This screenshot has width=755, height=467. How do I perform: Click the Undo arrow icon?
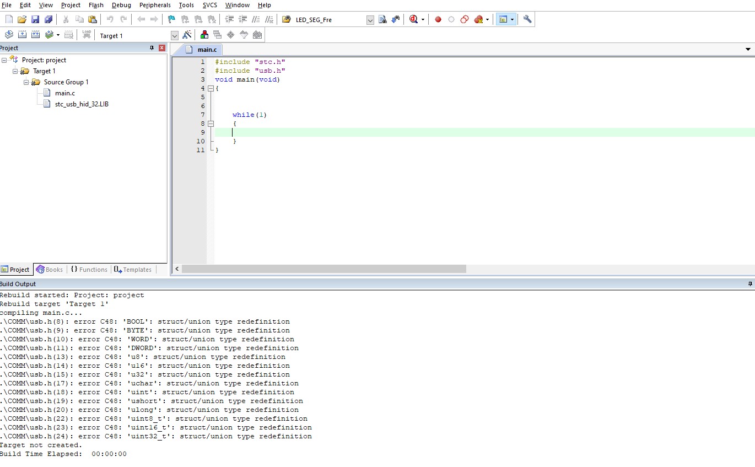pyautogui.click(x=110, y=19)
